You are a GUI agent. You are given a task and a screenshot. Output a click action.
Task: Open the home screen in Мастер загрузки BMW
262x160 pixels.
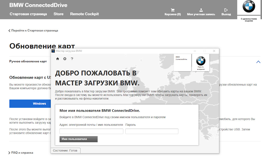[x=57, y=59]
